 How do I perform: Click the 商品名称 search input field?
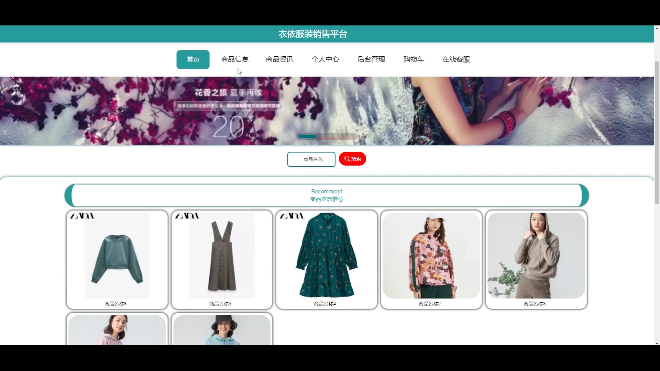click(x=311, y=159)
